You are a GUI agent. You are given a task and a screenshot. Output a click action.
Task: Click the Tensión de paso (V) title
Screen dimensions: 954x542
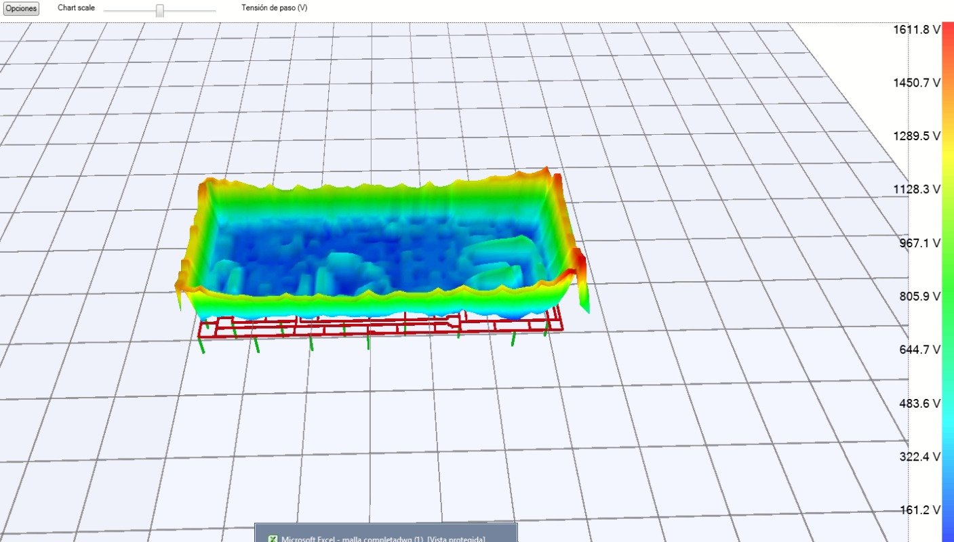tap(274, 8)
